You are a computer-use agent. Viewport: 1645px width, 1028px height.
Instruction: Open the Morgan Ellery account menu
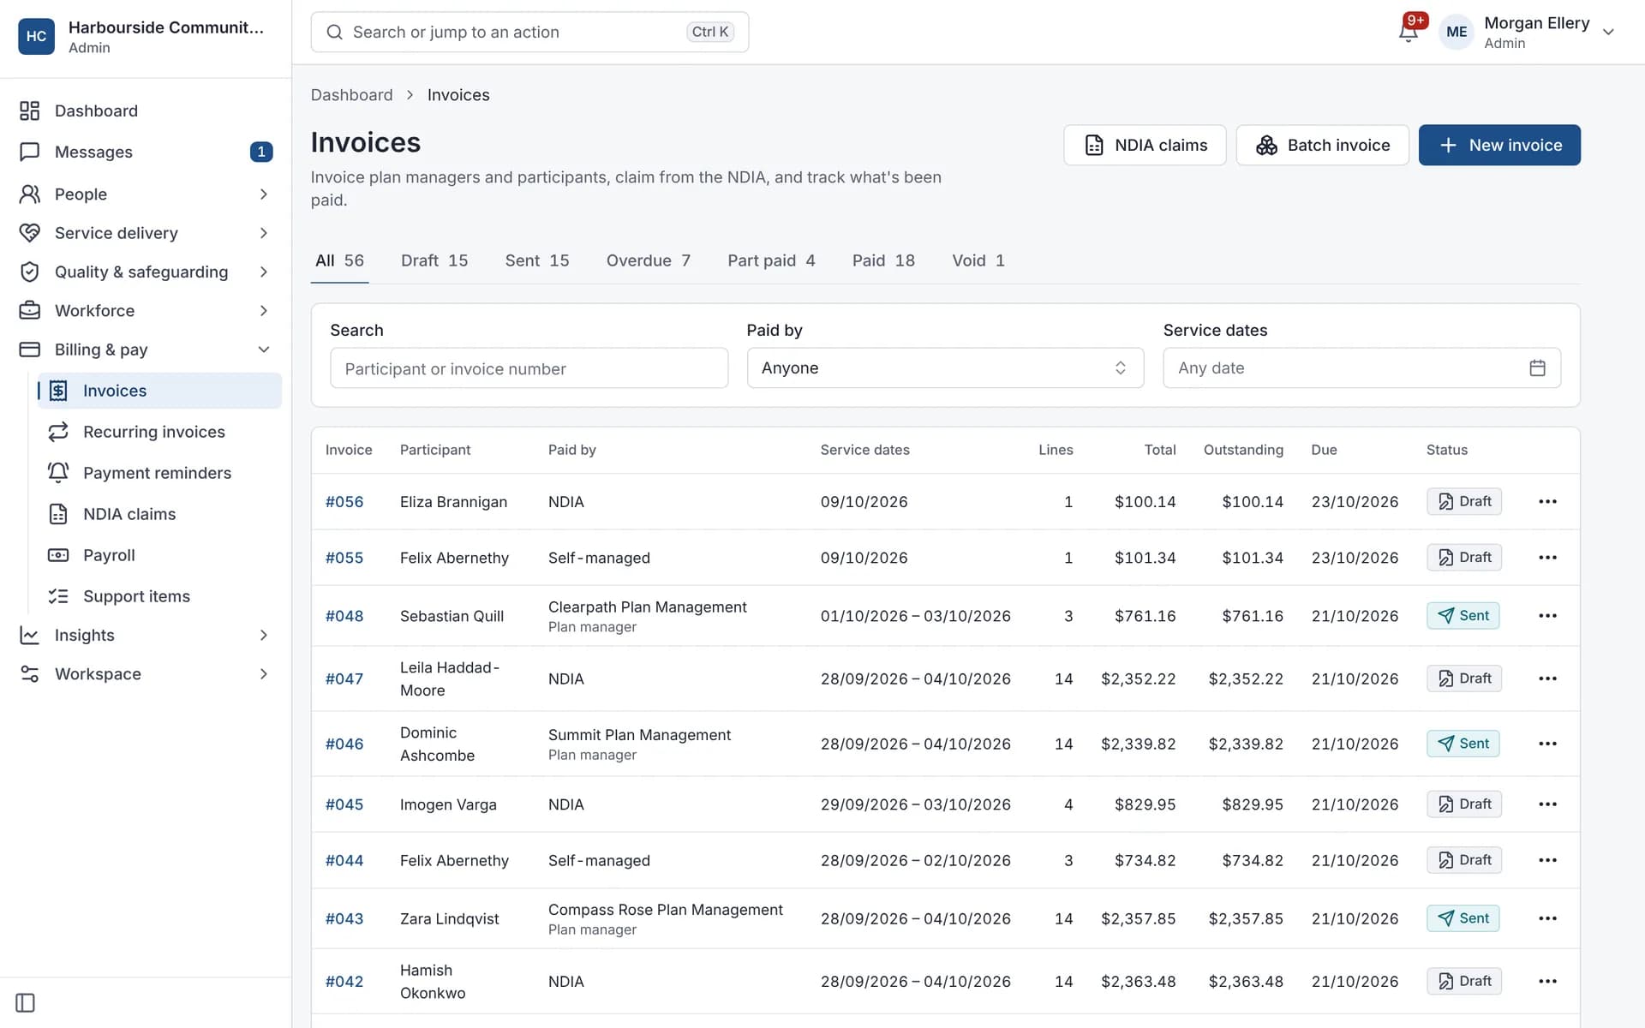(x=1528, y=32)
